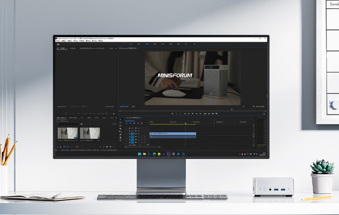The height and width of the screenshot is (215, 339).
Task: Click the Home icon below the menu bar
Action: [x=57, y=44]
